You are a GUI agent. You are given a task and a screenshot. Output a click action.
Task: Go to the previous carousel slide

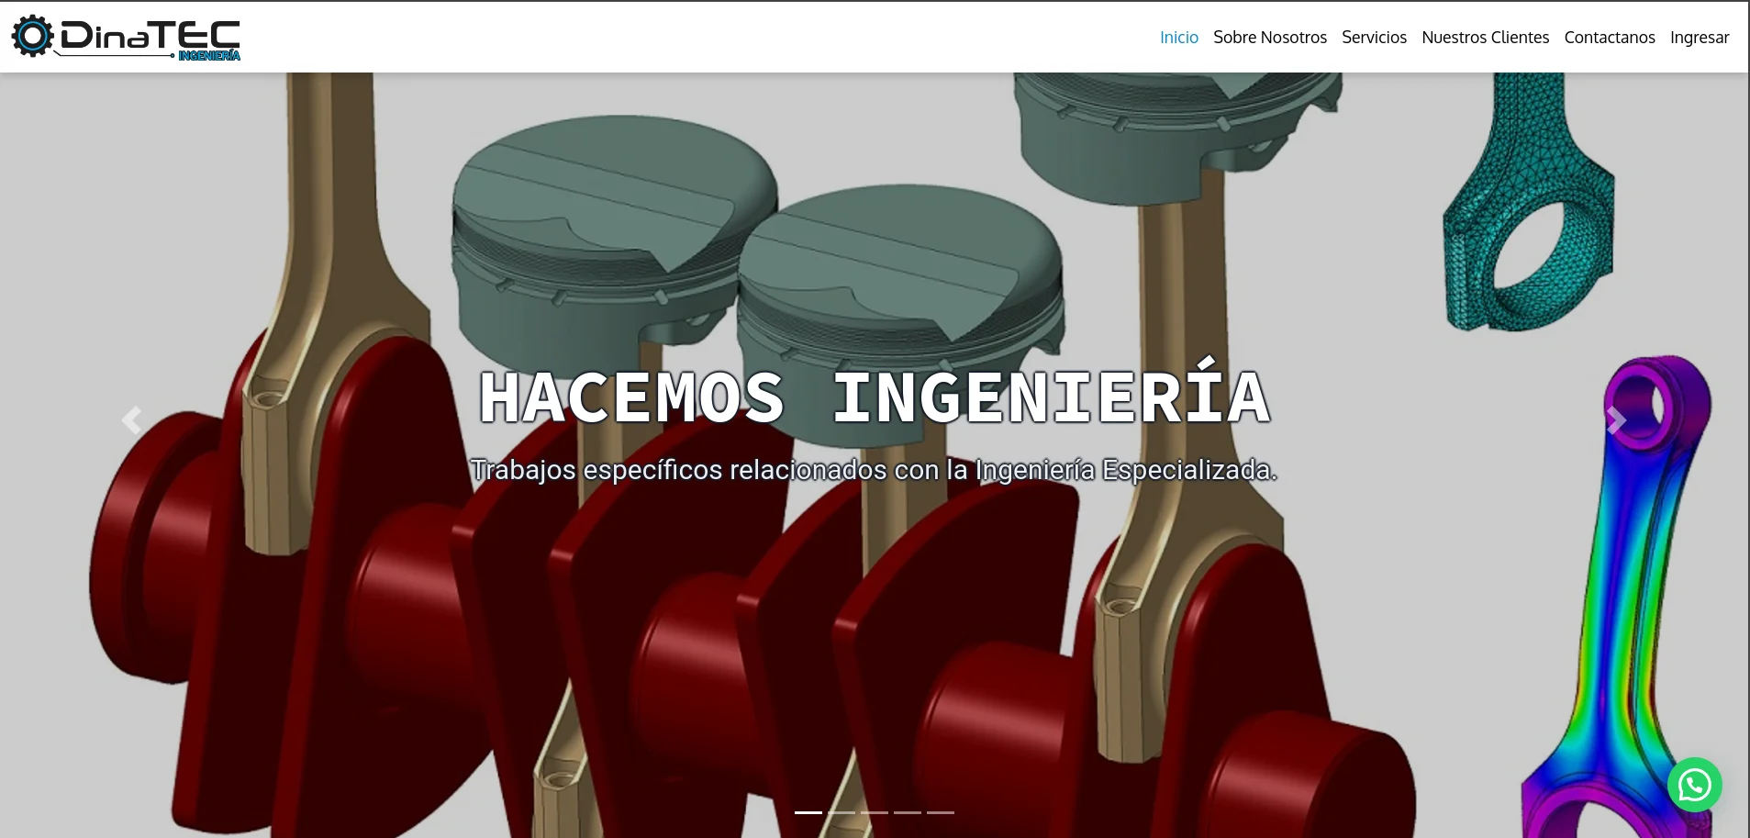(x=131, y=420)
